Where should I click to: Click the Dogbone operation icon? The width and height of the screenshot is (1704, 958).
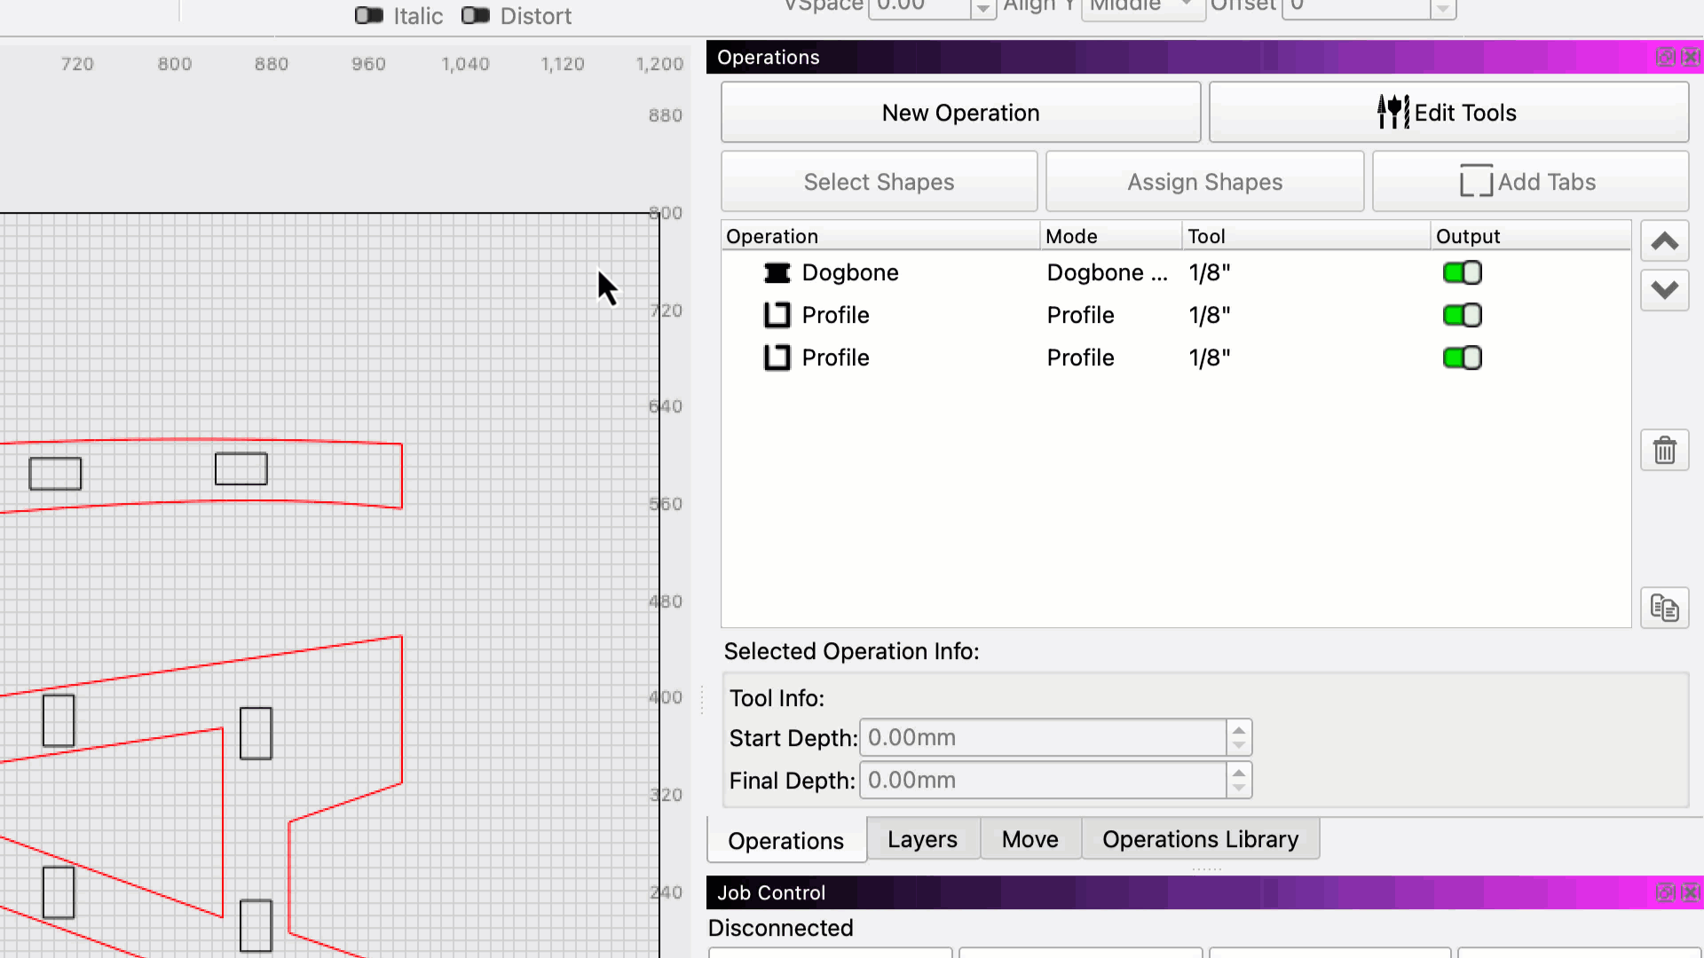pyautogui.click(x=777, y=273)
